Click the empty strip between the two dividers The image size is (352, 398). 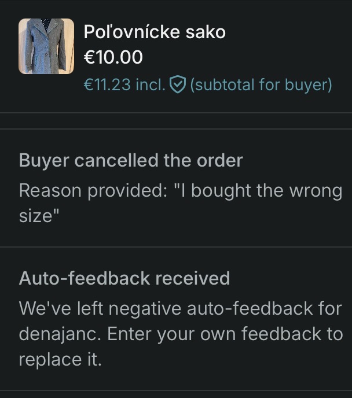pyautogui.click(x=176, y=121)
